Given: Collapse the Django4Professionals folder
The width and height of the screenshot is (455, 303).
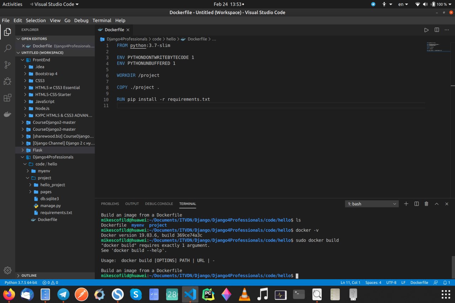Looking at the screenshot, I should (55, 157).
